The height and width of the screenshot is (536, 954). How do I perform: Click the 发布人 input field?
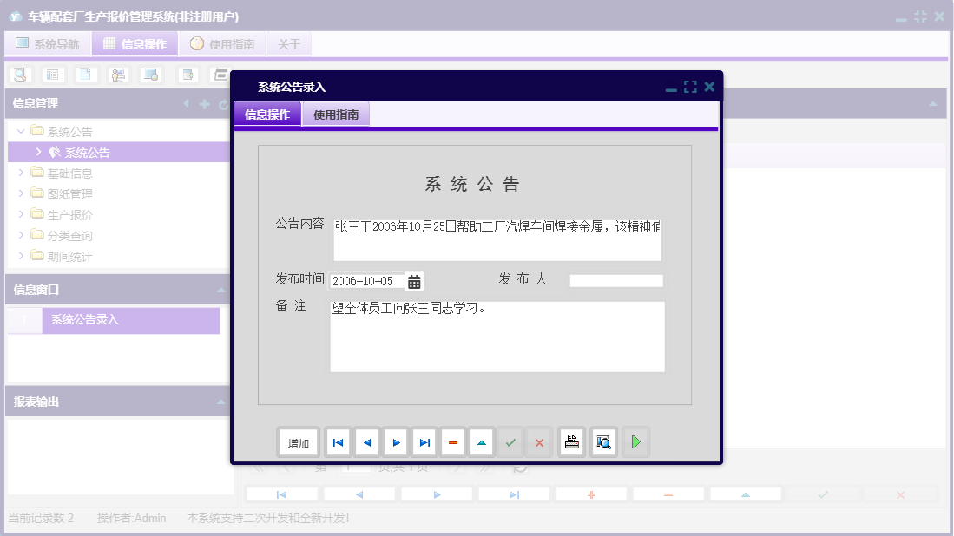(616, 279)
